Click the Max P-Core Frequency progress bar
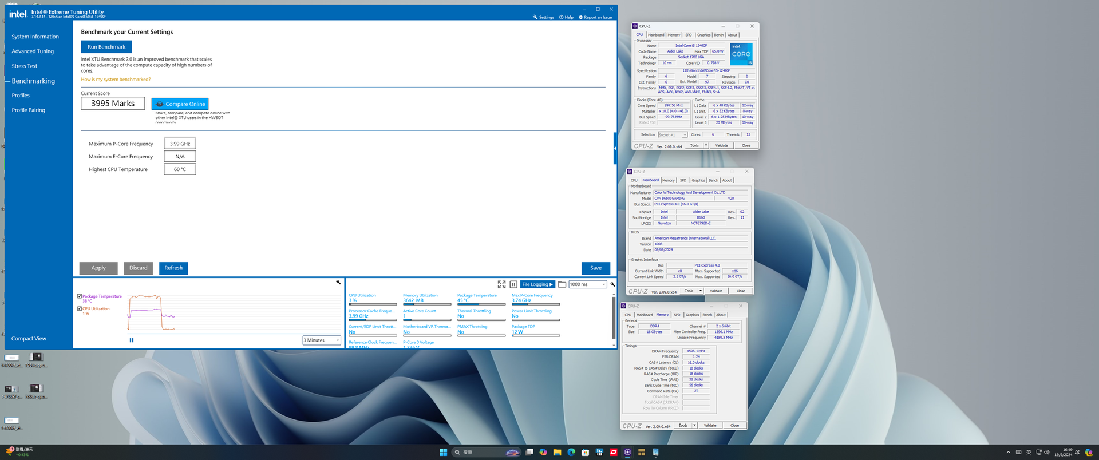The height and width of the screenshot is (460, 1099). 536,304
